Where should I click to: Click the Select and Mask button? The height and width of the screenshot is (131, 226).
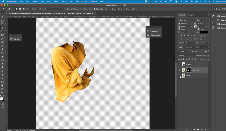point(132,9)
